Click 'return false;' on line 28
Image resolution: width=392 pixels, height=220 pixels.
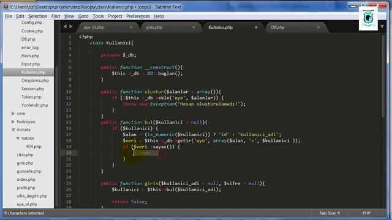tap(129, 202)
